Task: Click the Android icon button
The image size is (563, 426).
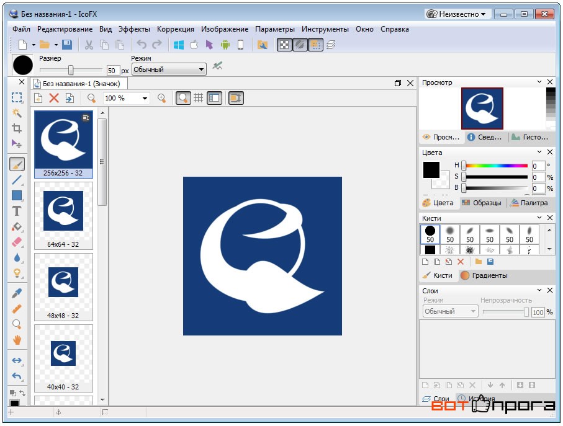Action: click(225, 45)
